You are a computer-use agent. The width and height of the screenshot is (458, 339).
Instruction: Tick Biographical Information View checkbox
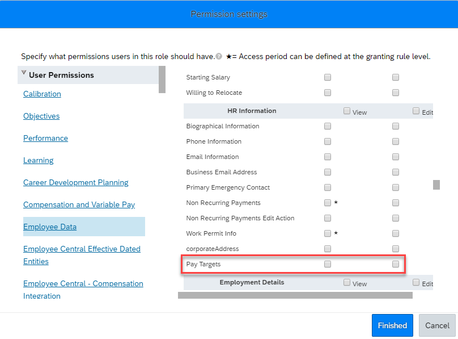[328, 126]
